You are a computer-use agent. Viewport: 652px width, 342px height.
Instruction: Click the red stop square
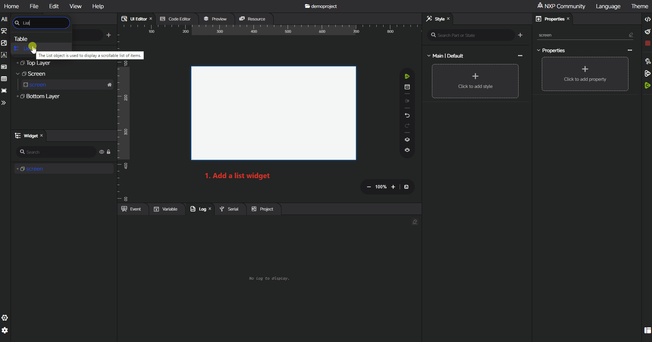(x=648, y=43)
